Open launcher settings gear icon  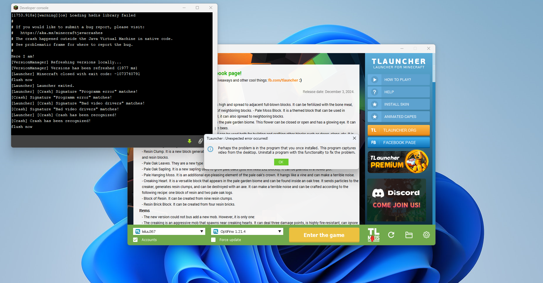(x=426, y=235)
